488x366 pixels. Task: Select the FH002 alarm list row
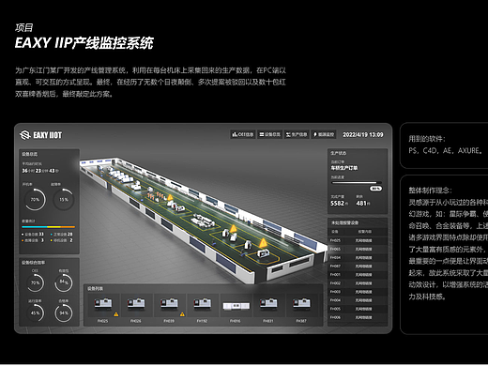[x=358, y=283]
